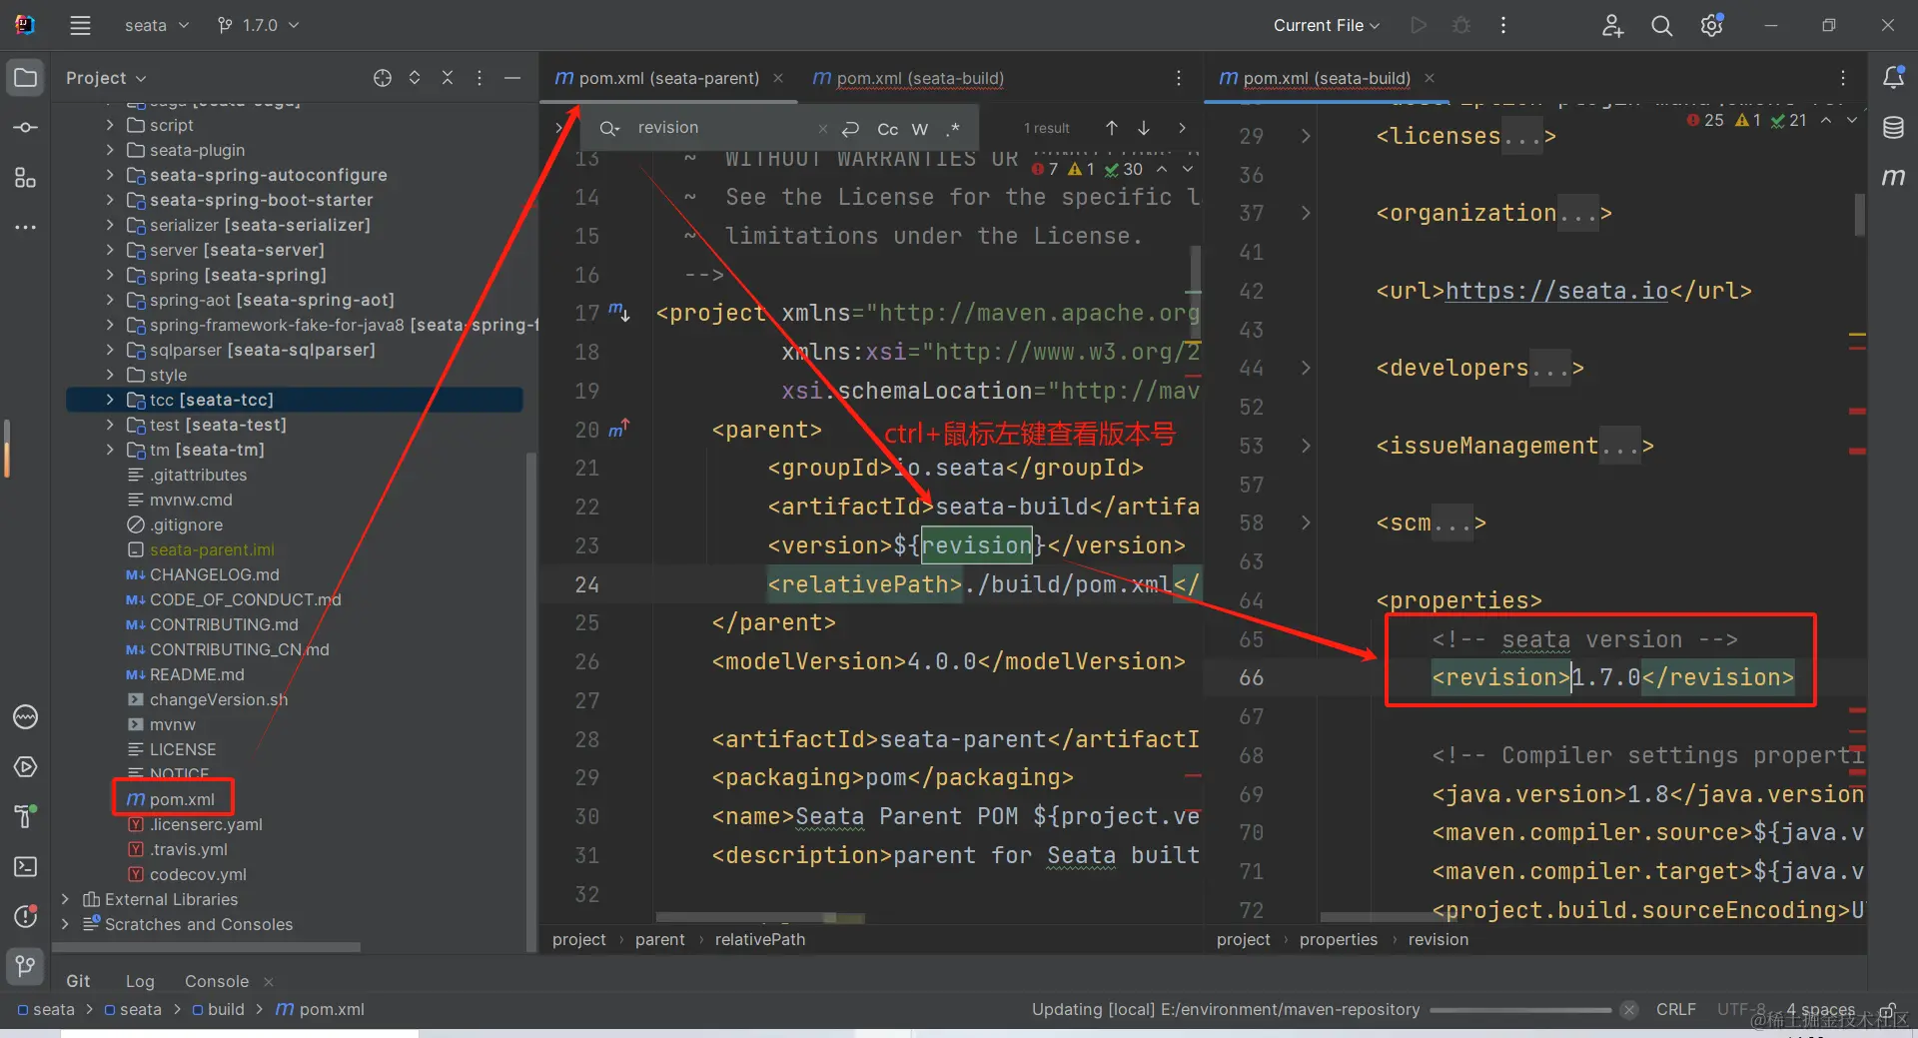Close the Console tab
Viewport: 1918px width, 1038px height.
269,982
